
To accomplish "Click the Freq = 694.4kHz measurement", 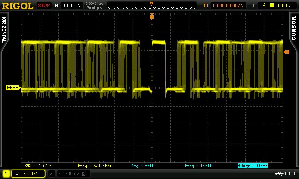I will (95, 166).
